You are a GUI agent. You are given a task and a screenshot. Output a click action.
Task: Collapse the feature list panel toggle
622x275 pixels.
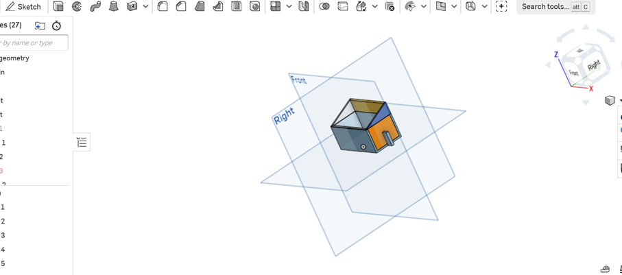click(x=82, y=142)
